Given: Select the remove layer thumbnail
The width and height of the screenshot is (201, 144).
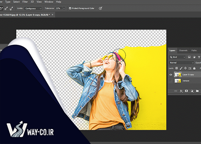Looking at the screenshot, I should [177, 81].
